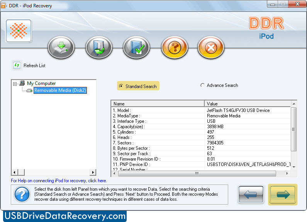The height and width of the screenshot is (222, 307).
Task: Minimize the DDR iPod Recovery window
Action: click(x=273, y=4)
